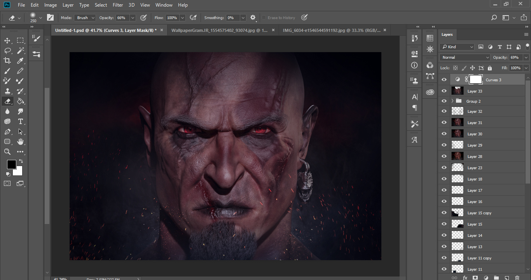Open the Character panel icon
Viewport: 531px width, 280px height.
point(414,97)
